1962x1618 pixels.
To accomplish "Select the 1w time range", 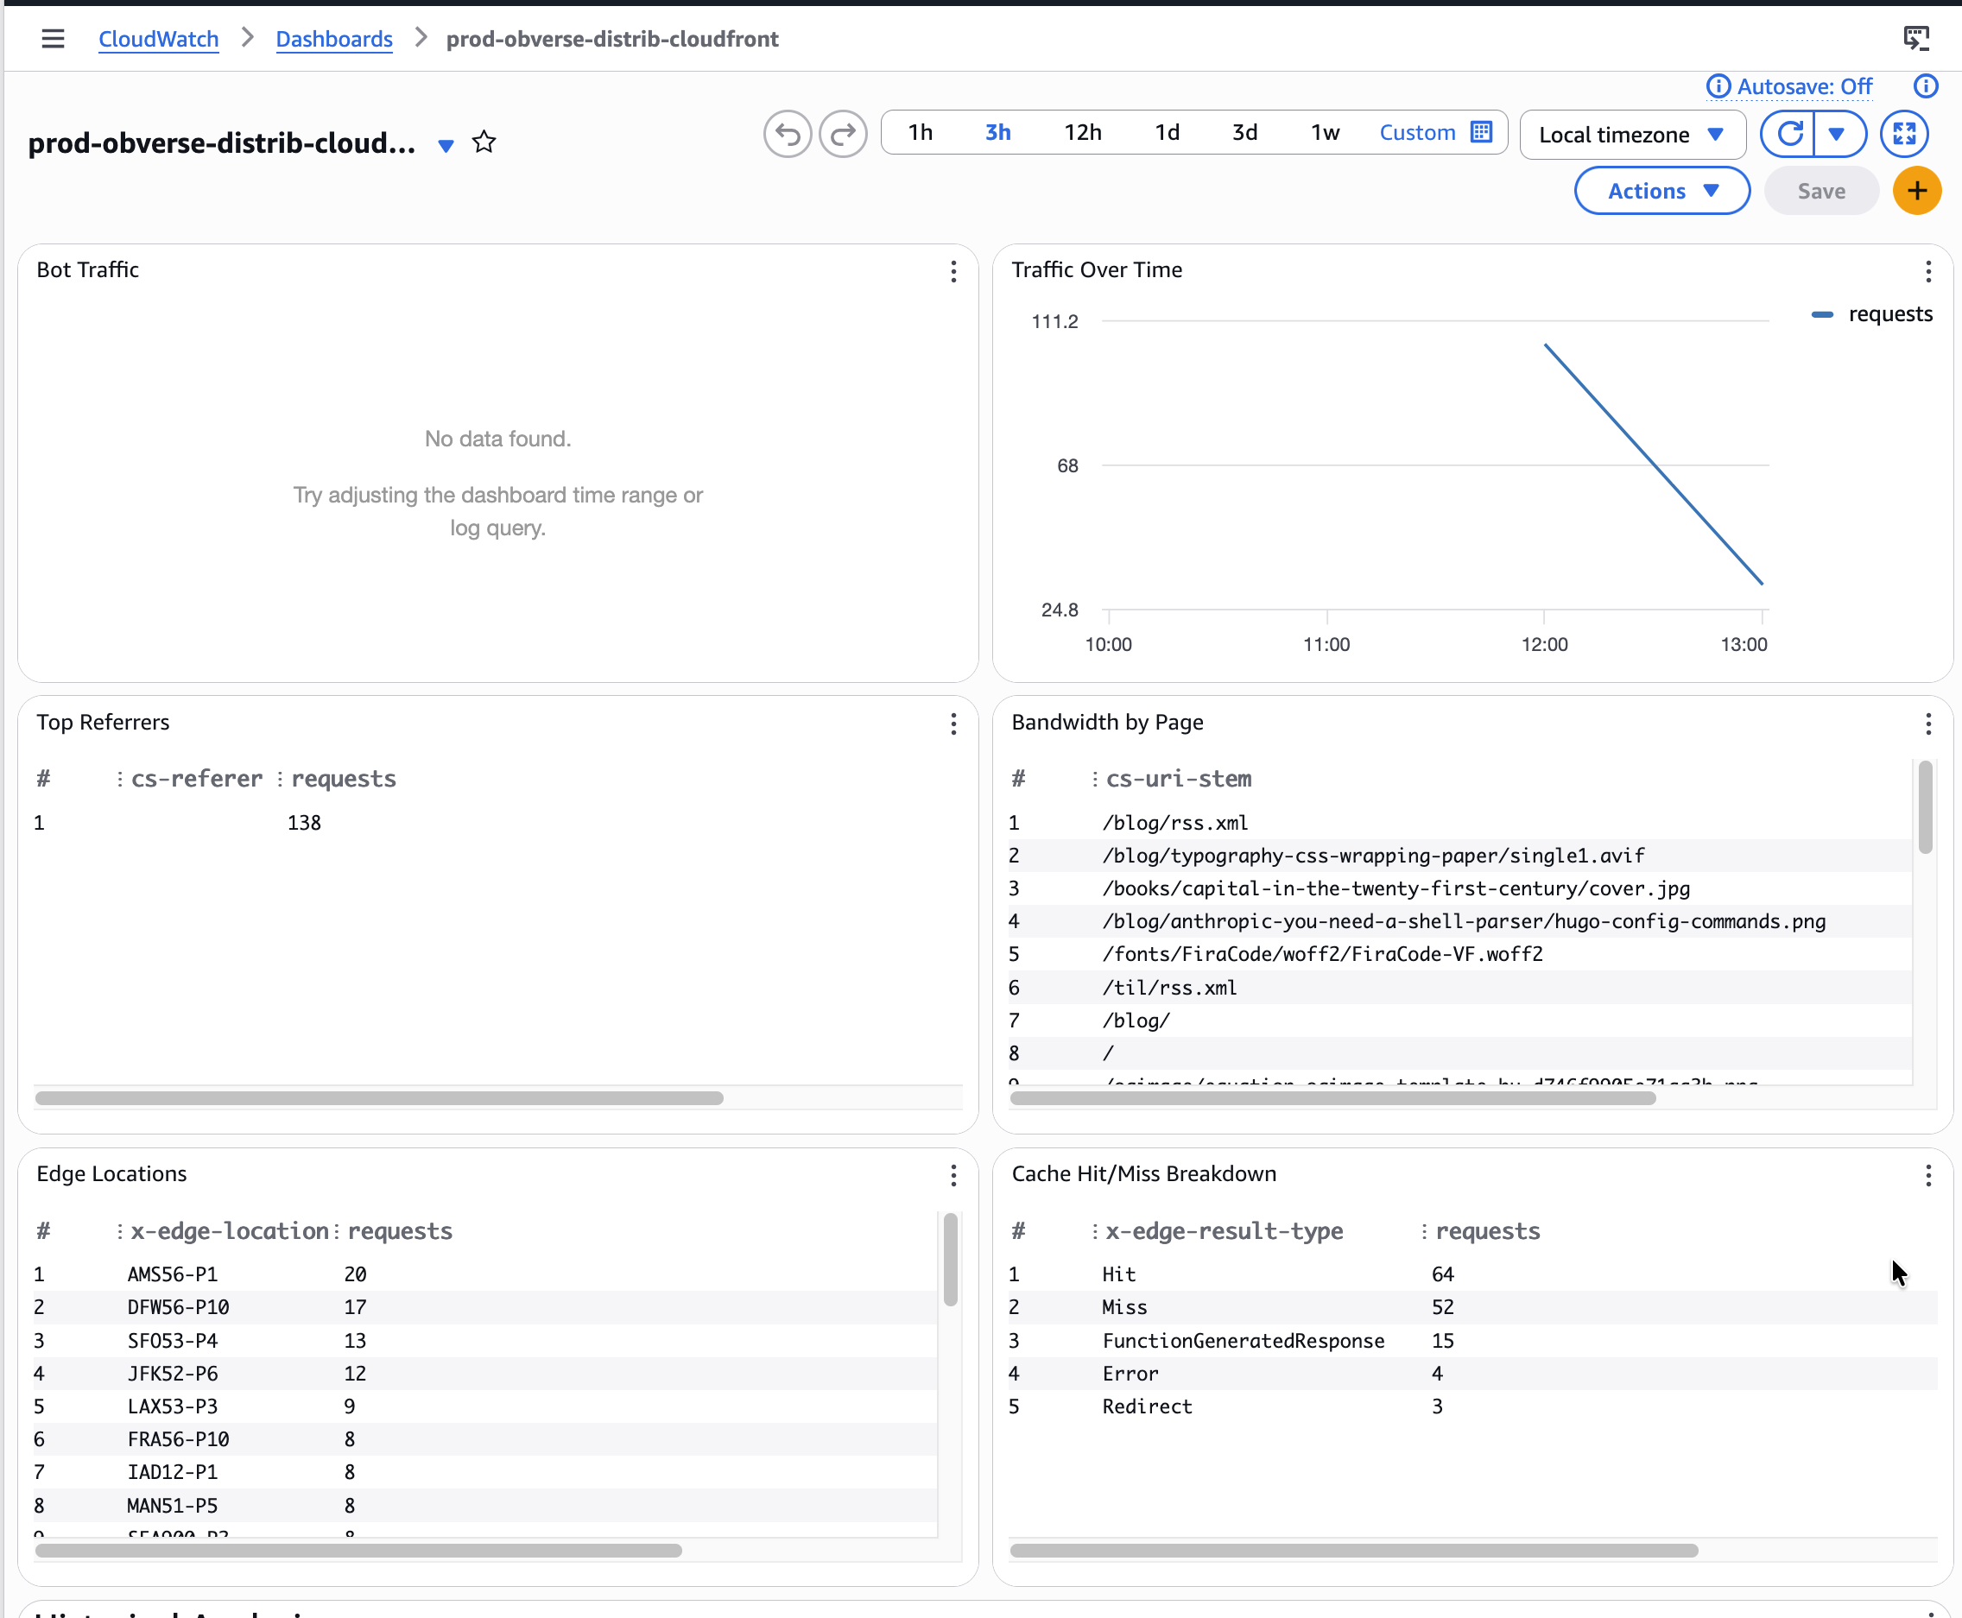I will point(1325,132).
